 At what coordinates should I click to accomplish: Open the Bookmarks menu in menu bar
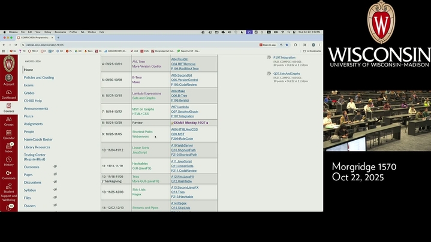click(x=60, y=32)
